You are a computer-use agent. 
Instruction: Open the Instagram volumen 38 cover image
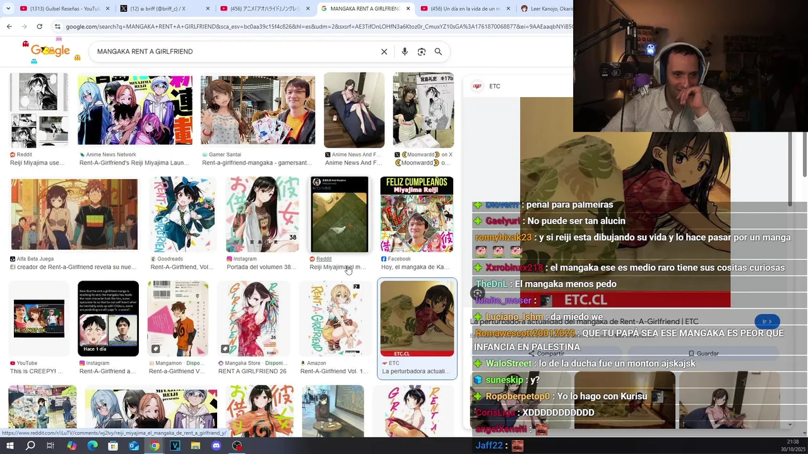pos(263,215)
